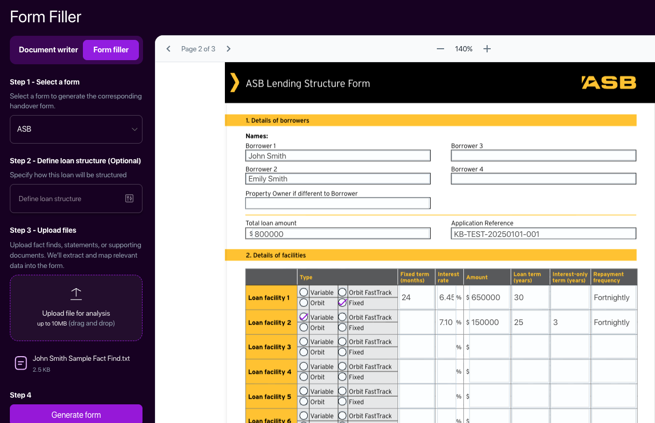
Task: Zoom in with the plus icon
Action: tap(487, 49)
